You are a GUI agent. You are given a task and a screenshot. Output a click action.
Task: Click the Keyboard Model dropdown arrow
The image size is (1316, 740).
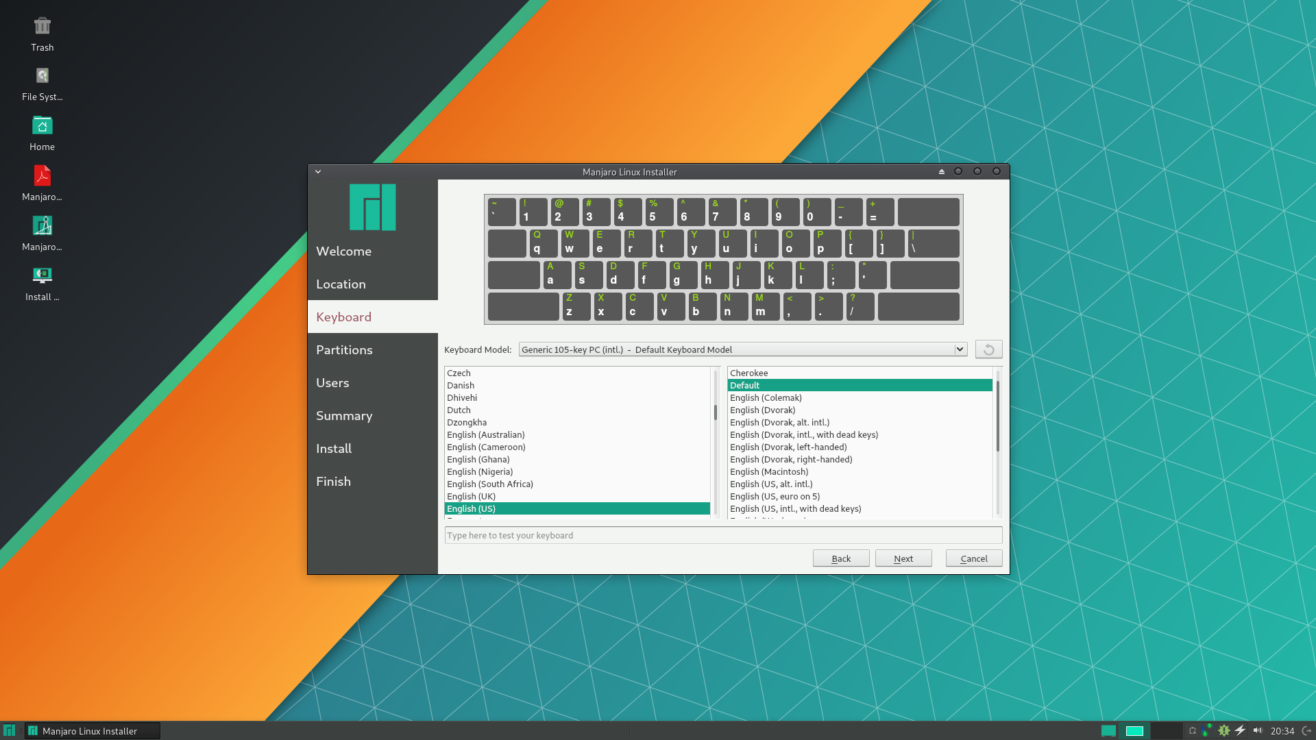[x=960, y=349]
